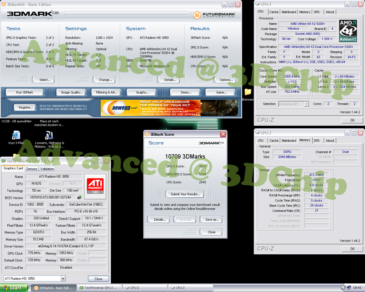
Task: Click the Driver Version field in GPU-Z
Action: (x=66, y=246)
